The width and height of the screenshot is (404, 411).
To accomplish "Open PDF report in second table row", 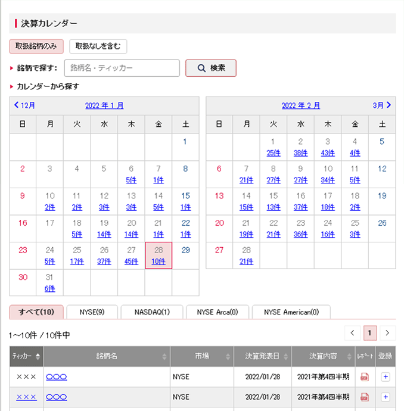I will click(x=365, y=397).
